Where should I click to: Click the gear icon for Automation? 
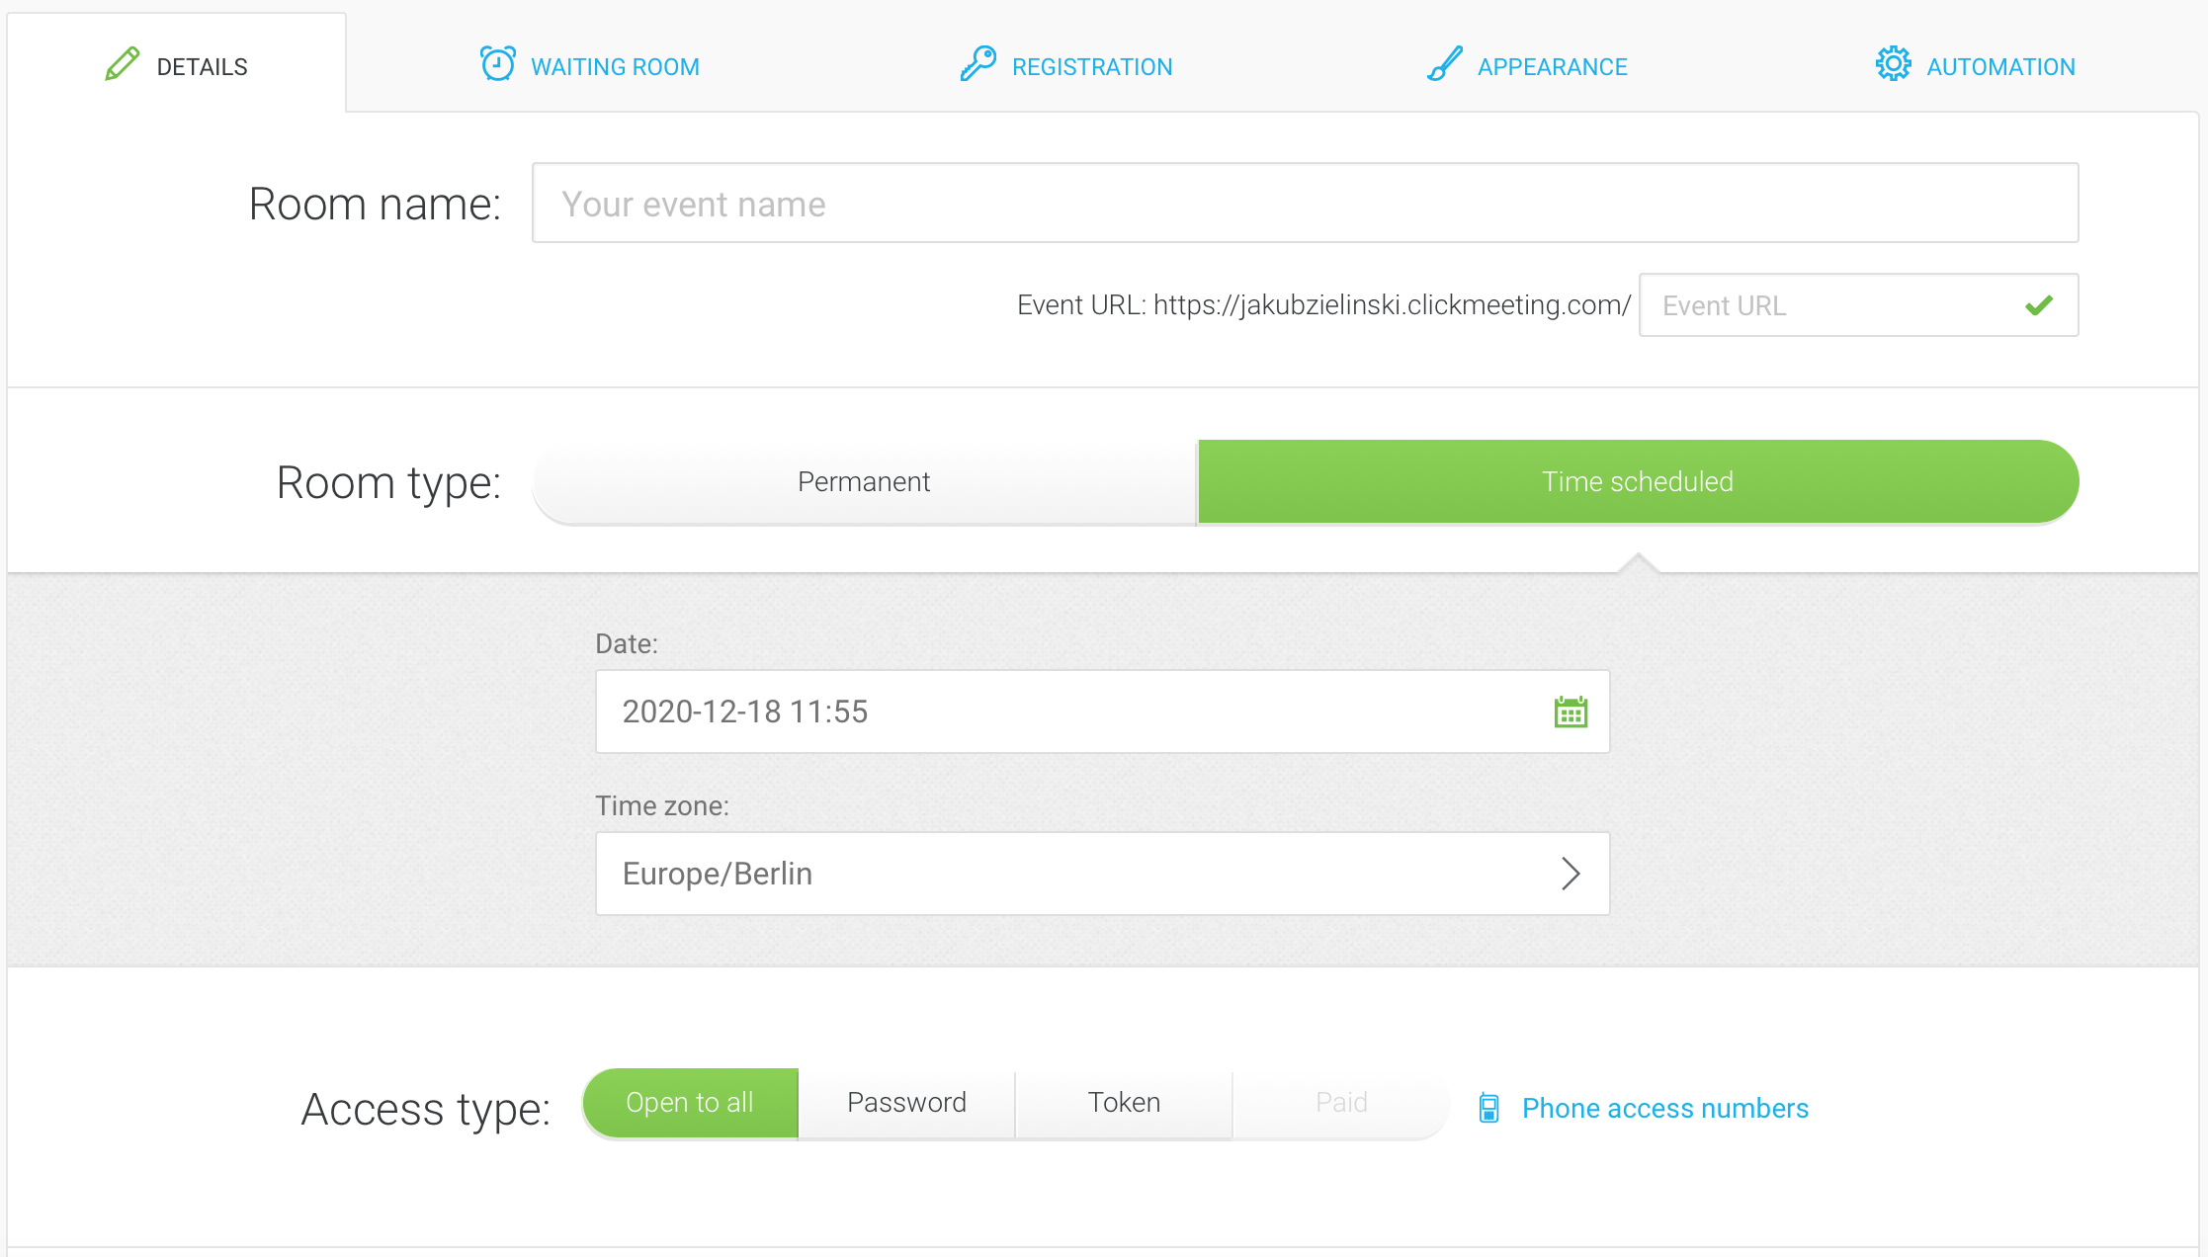(x=1894, y=64)
